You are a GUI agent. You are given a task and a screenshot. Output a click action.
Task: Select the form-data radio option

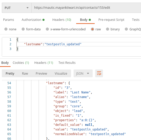[31, 29]
